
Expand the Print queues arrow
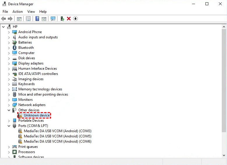[x=9, y=147]
